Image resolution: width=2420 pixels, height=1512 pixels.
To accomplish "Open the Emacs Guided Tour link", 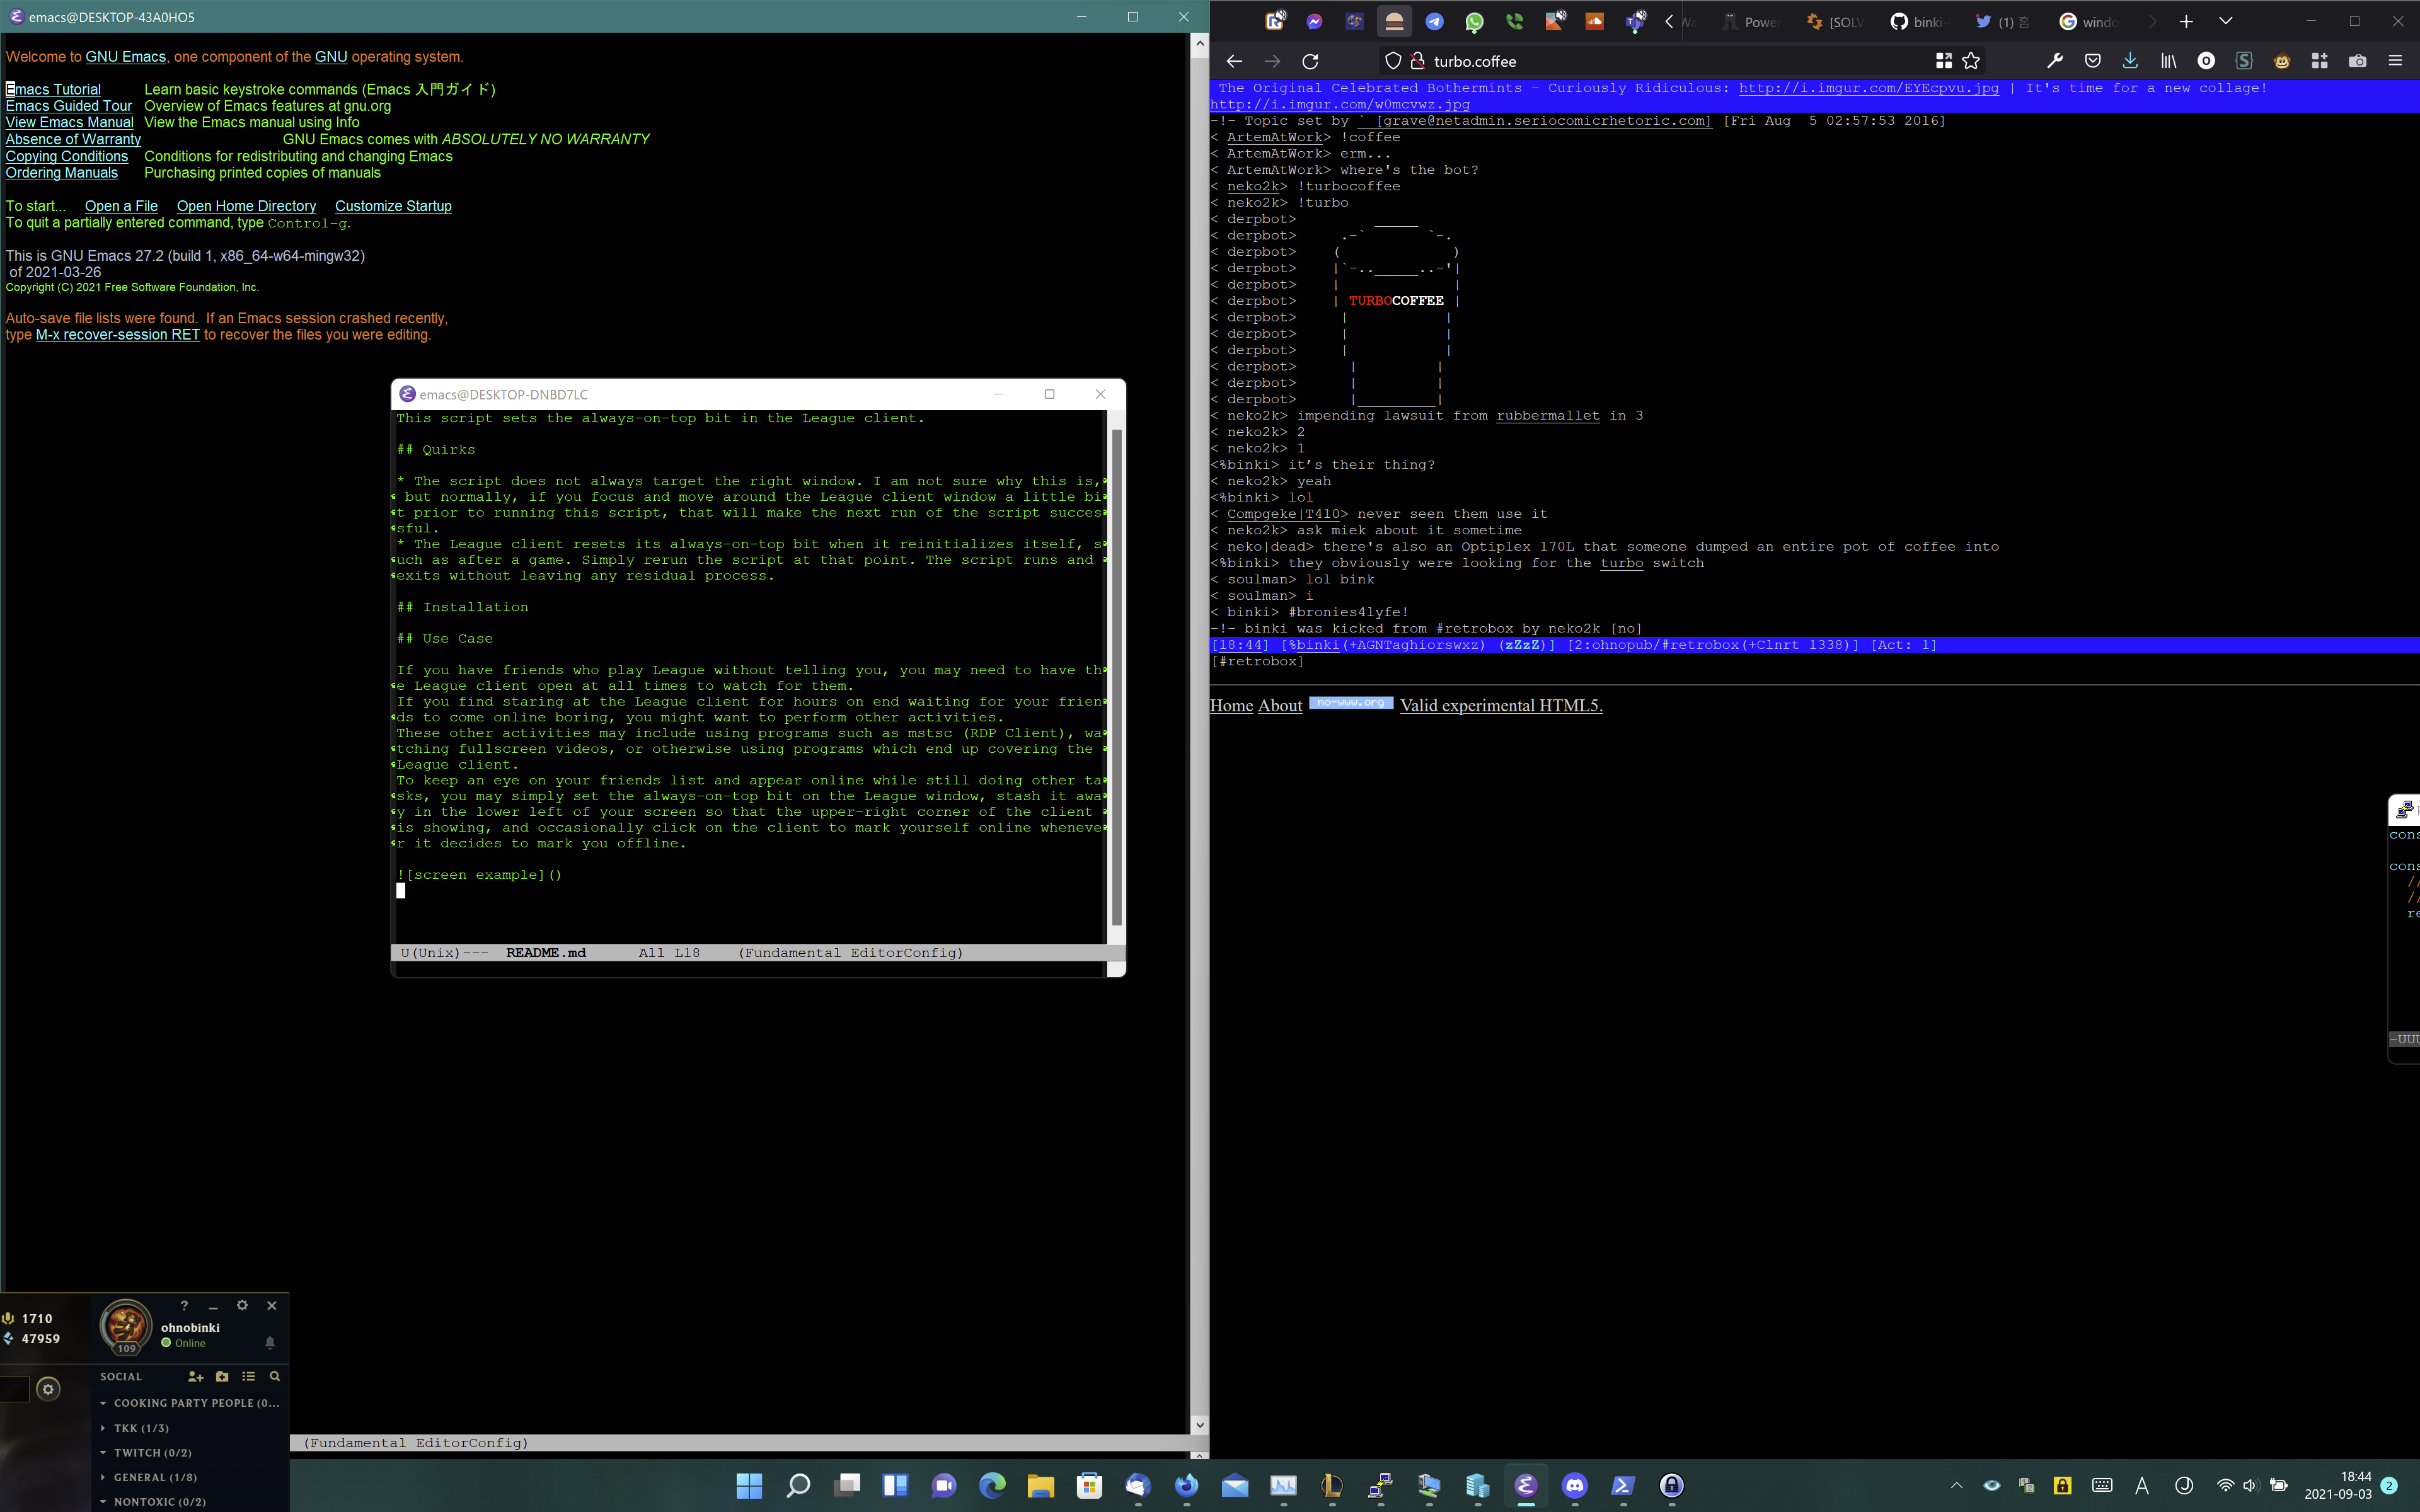I will [69, 106].
